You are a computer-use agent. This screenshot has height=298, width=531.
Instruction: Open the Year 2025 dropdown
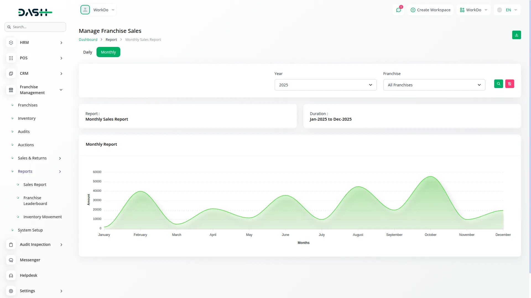(x=325, y=85)
